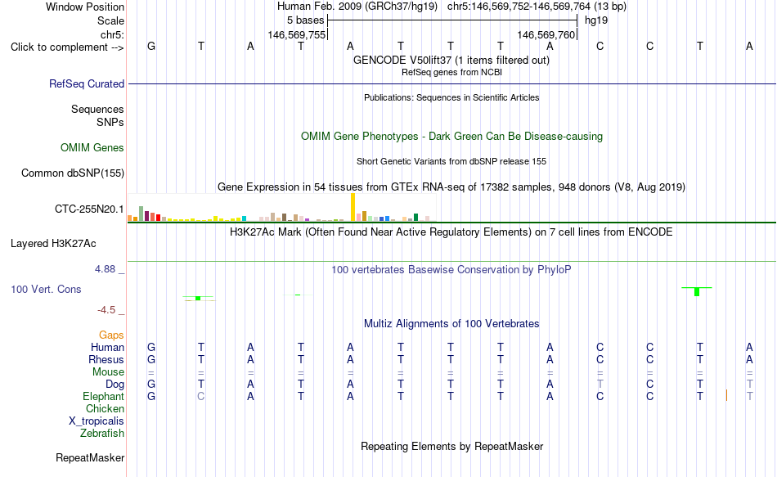
Task: Select the Human alignment row label
Action: click(107, 347)
